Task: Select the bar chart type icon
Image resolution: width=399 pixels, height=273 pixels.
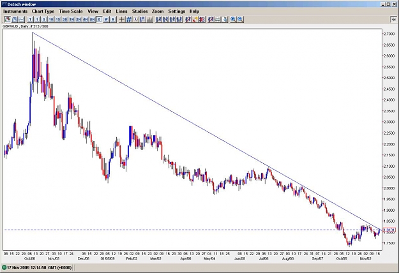Action: pyautogui.click(x=15, y=19)
